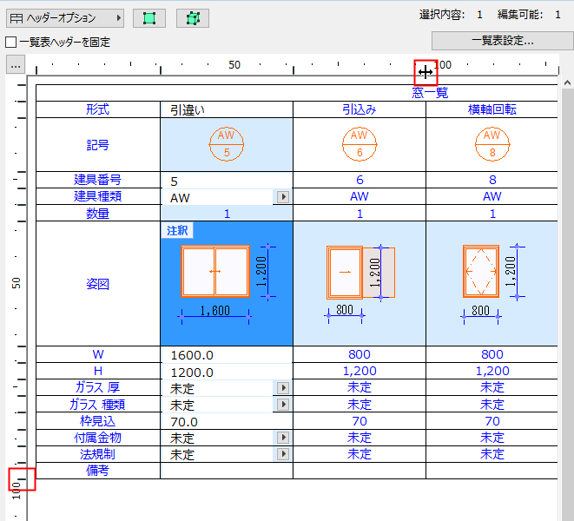
Task: Expand the 法規制 dropdown arrow
Action: pos(282,454)
